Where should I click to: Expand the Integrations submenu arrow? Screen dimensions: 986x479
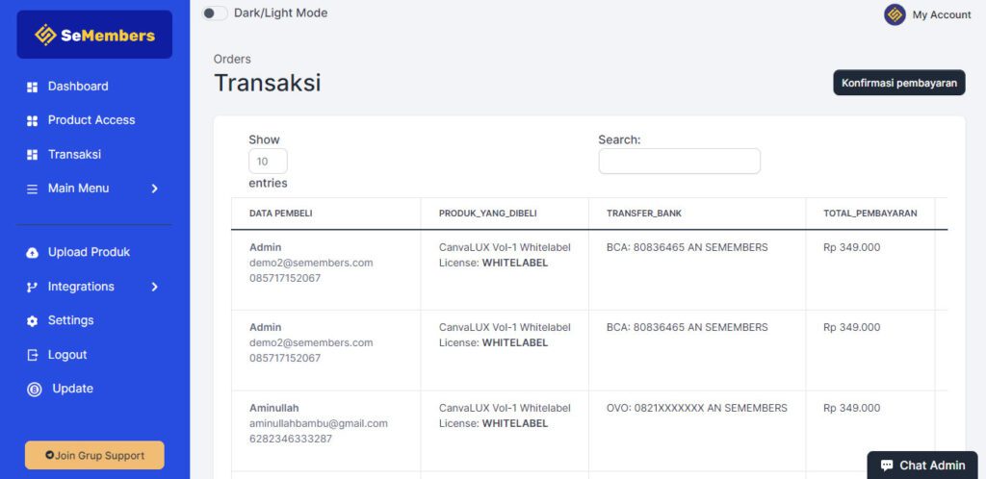pyautogui.click(x=154, y=287)
